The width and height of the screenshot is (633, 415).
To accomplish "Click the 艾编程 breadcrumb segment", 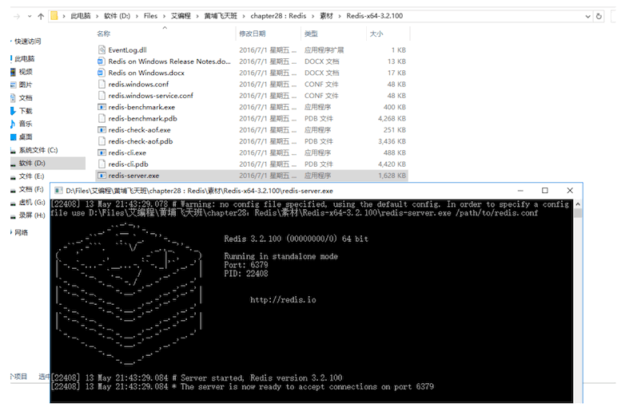I will point(181,16).
